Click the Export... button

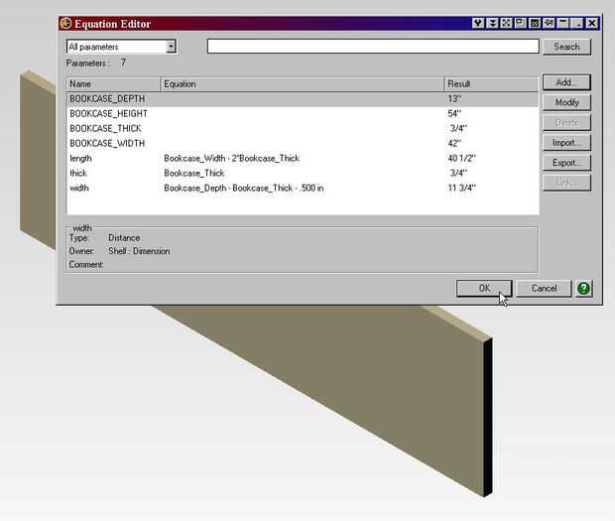click(x=566, y=163)
